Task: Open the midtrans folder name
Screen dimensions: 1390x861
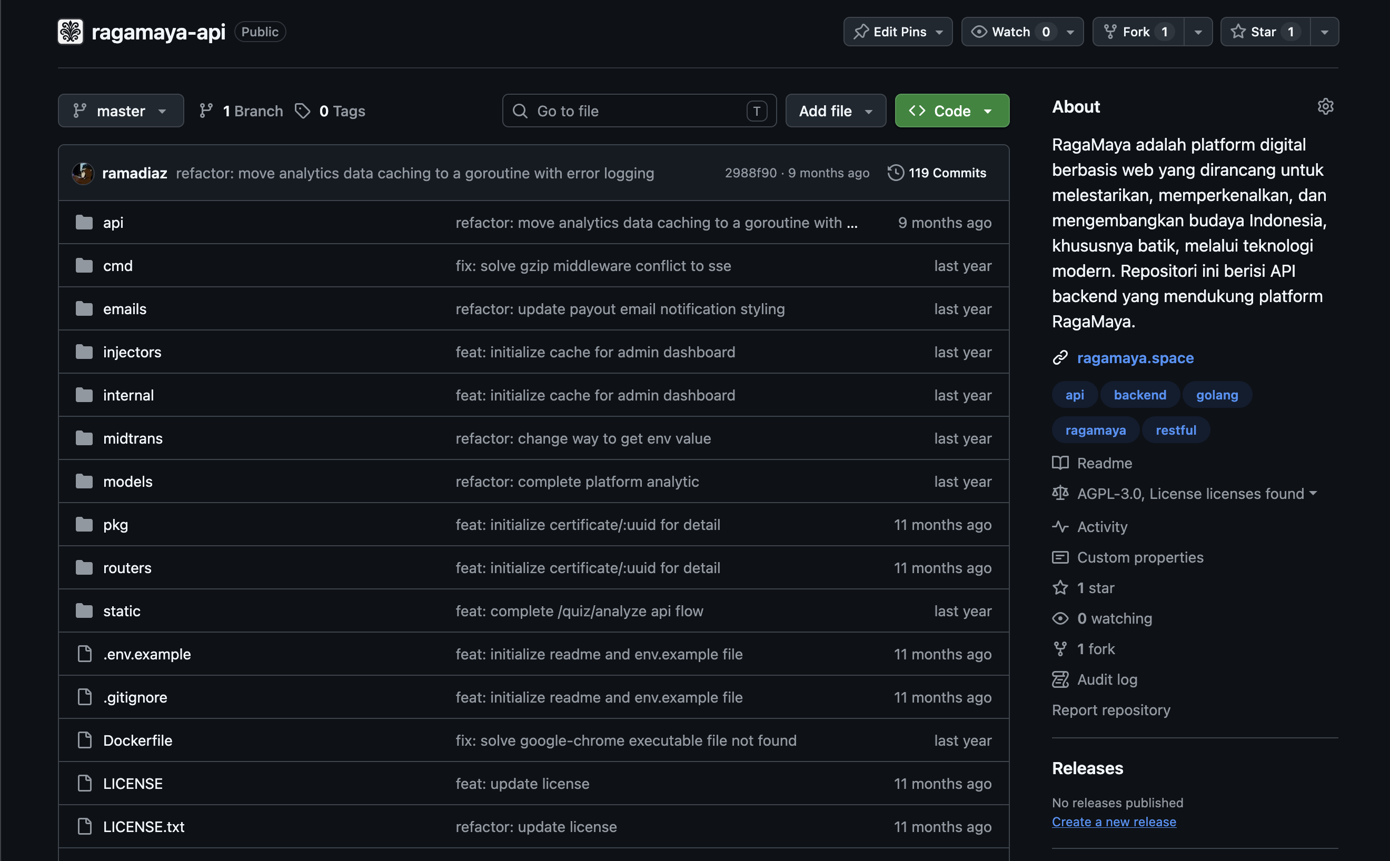Action: 133,438
